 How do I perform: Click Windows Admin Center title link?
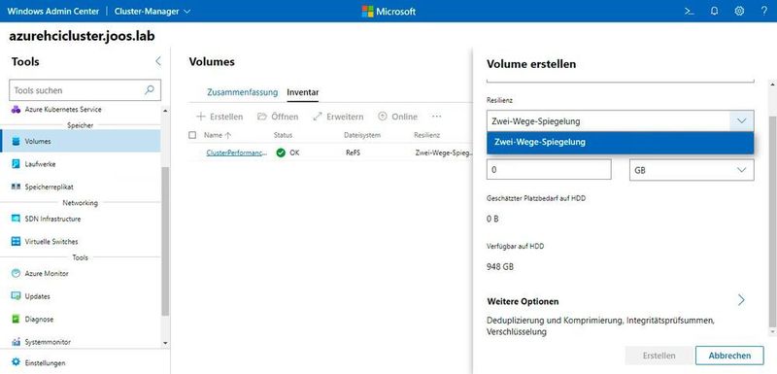click(53, 11)
